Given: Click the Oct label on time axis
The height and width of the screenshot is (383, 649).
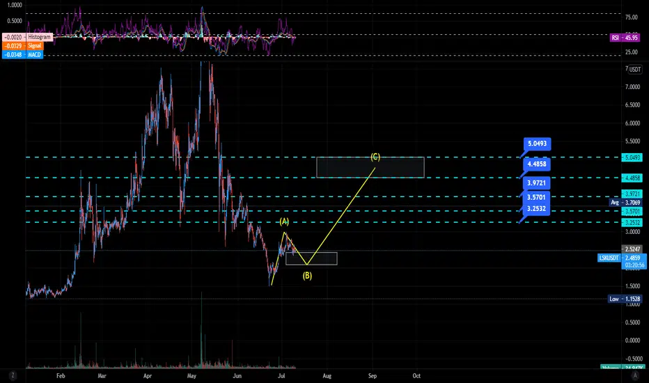Looking at the screenshot, I should 416,376.
